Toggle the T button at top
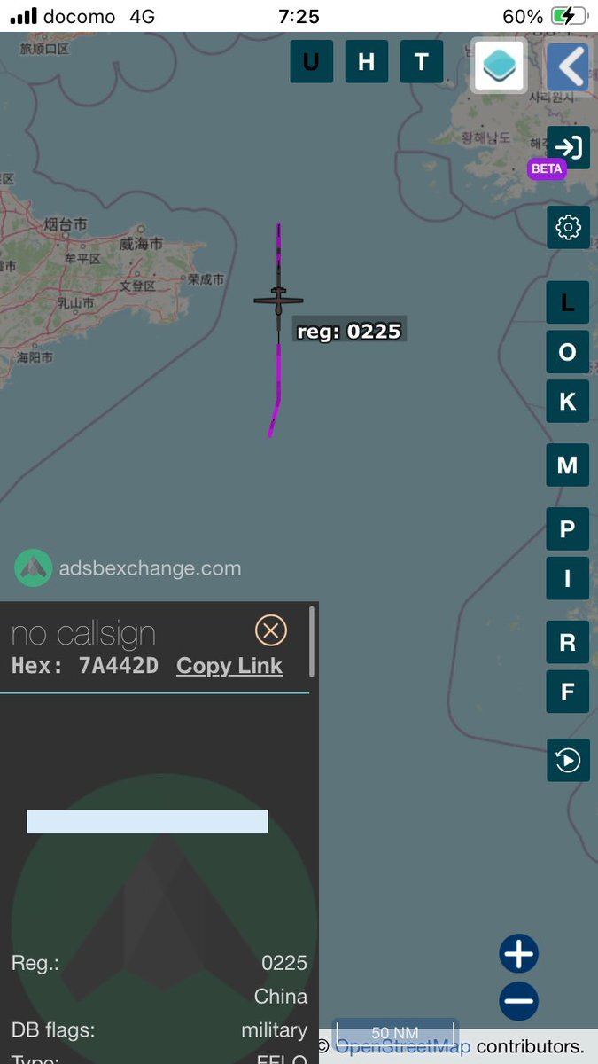598x1064 pixels. coord(422,62)
